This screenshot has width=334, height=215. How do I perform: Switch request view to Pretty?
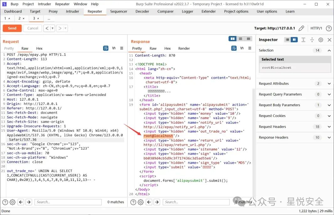coord(9,48)
